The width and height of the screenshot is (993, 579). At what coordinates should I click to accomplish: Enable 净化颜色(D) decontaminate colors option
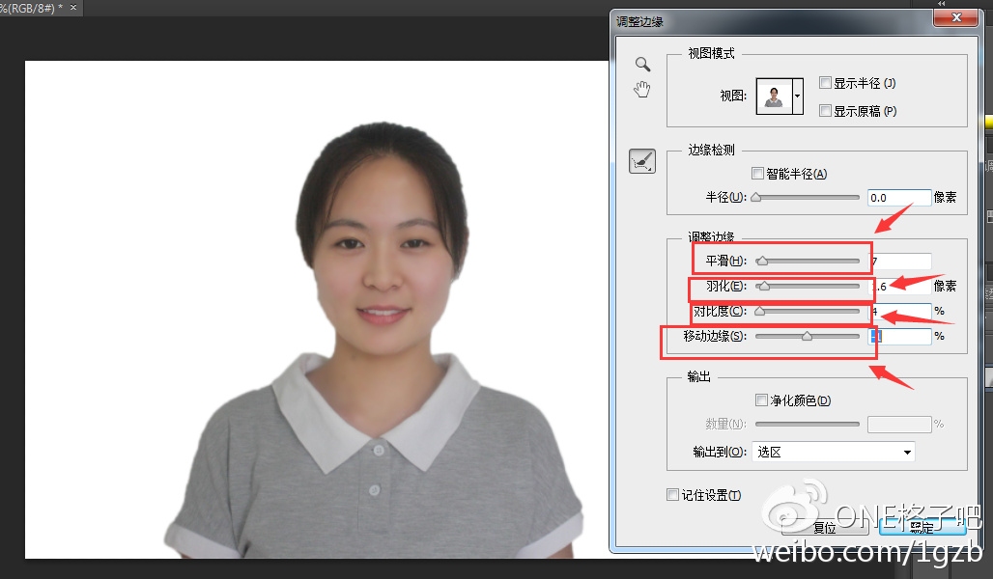(761, 400)
